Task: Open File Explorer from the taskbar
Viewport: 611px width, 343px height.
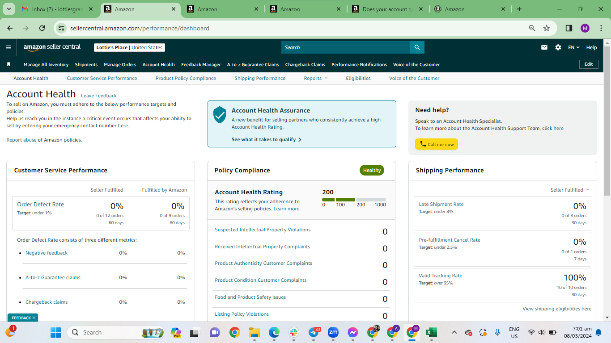Action: [254, 332]
